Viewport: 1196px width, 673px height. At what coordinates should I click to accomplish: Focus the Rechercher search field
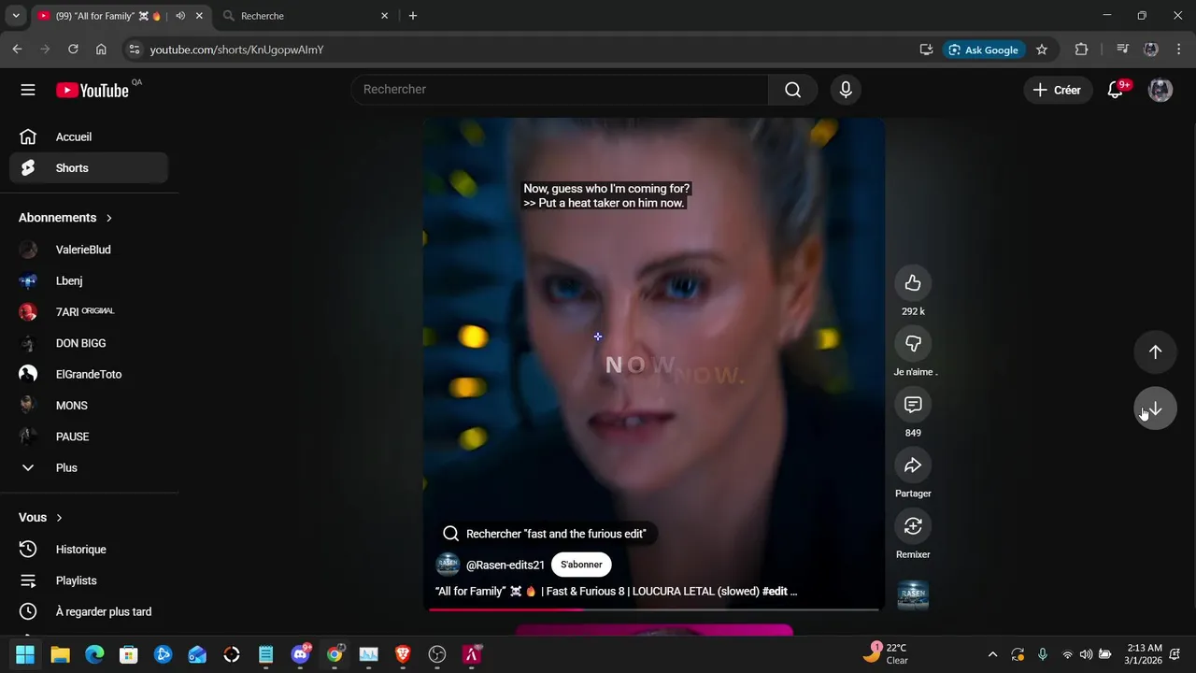click(560, 90)
